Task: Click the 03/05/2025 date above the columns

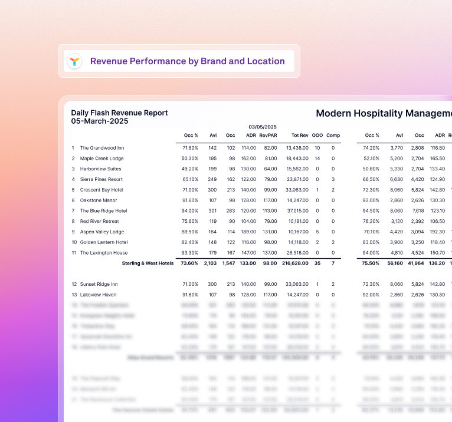Action: coord(263,127)
